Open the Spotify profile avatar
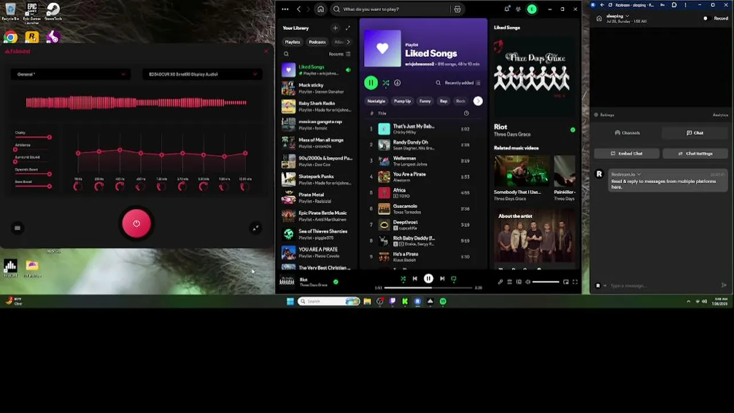Image resolution: width=734 pixels, height=413 pixels. (x=532, y=9)
